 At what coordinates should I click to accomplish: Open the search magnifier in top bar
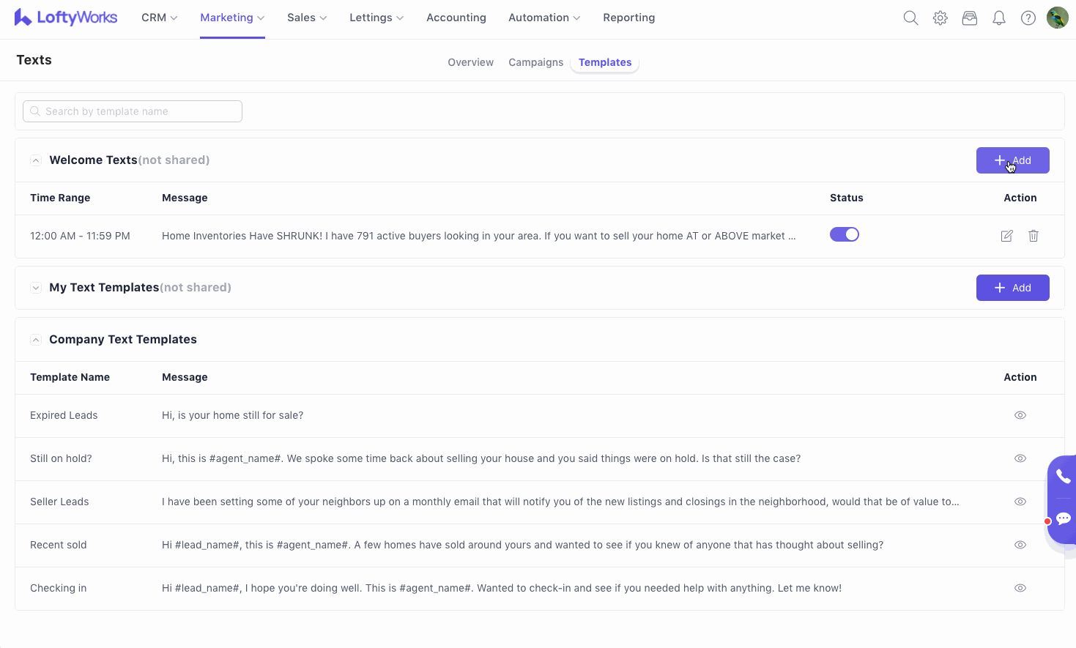(x=910, y=18)
